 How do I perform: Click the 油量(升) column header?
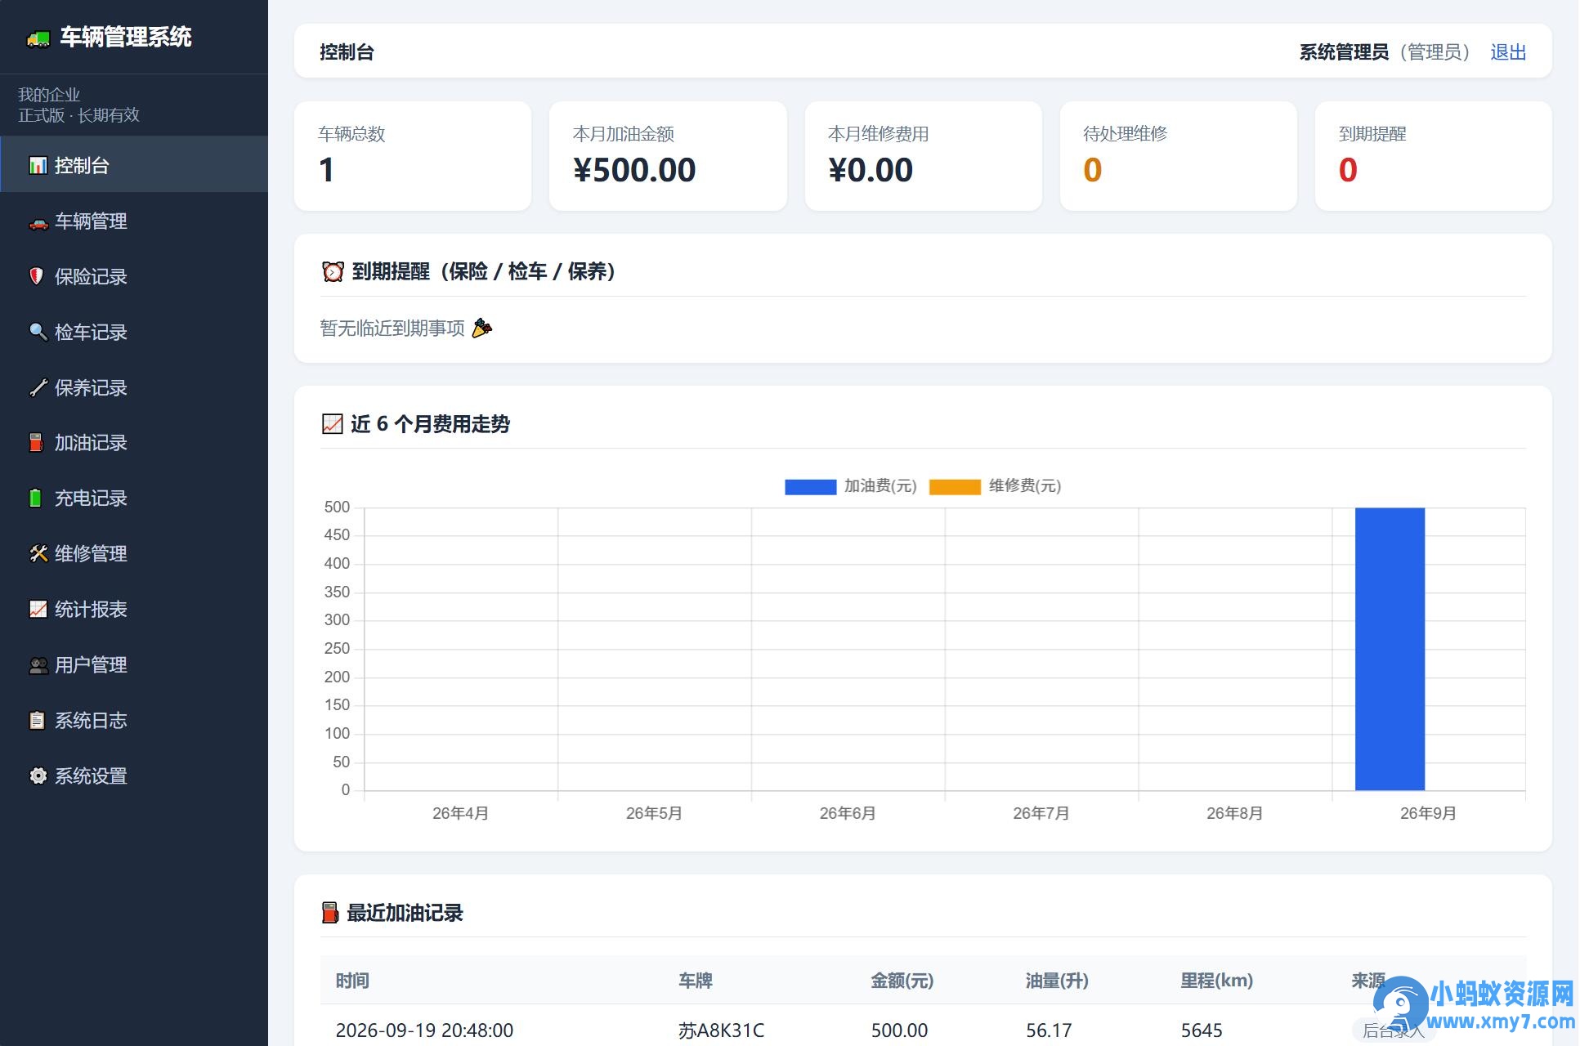tap(1057, 981)
